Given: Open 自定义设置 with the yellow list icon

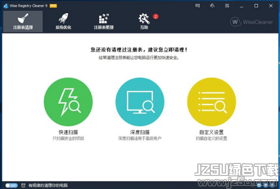Looking at the screenshot, I should pos(212,102).
